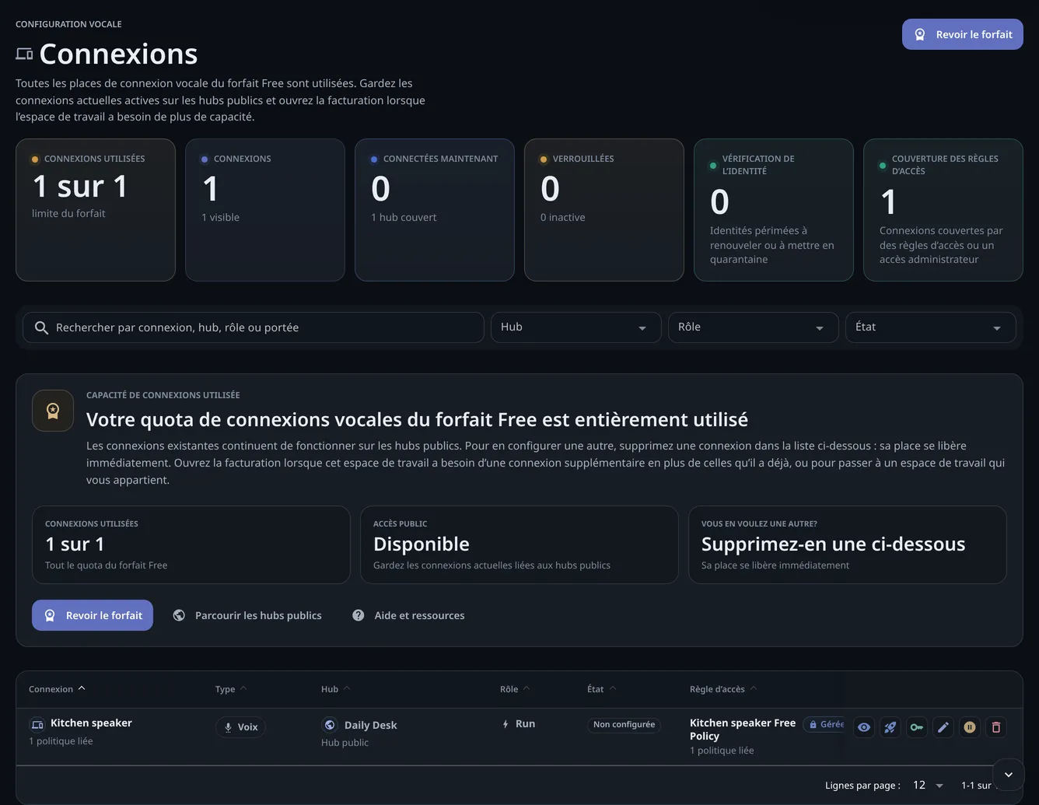The image size is (1039, 805).
Task: Click the floating chevron-down button
Action: (1009, 775)
